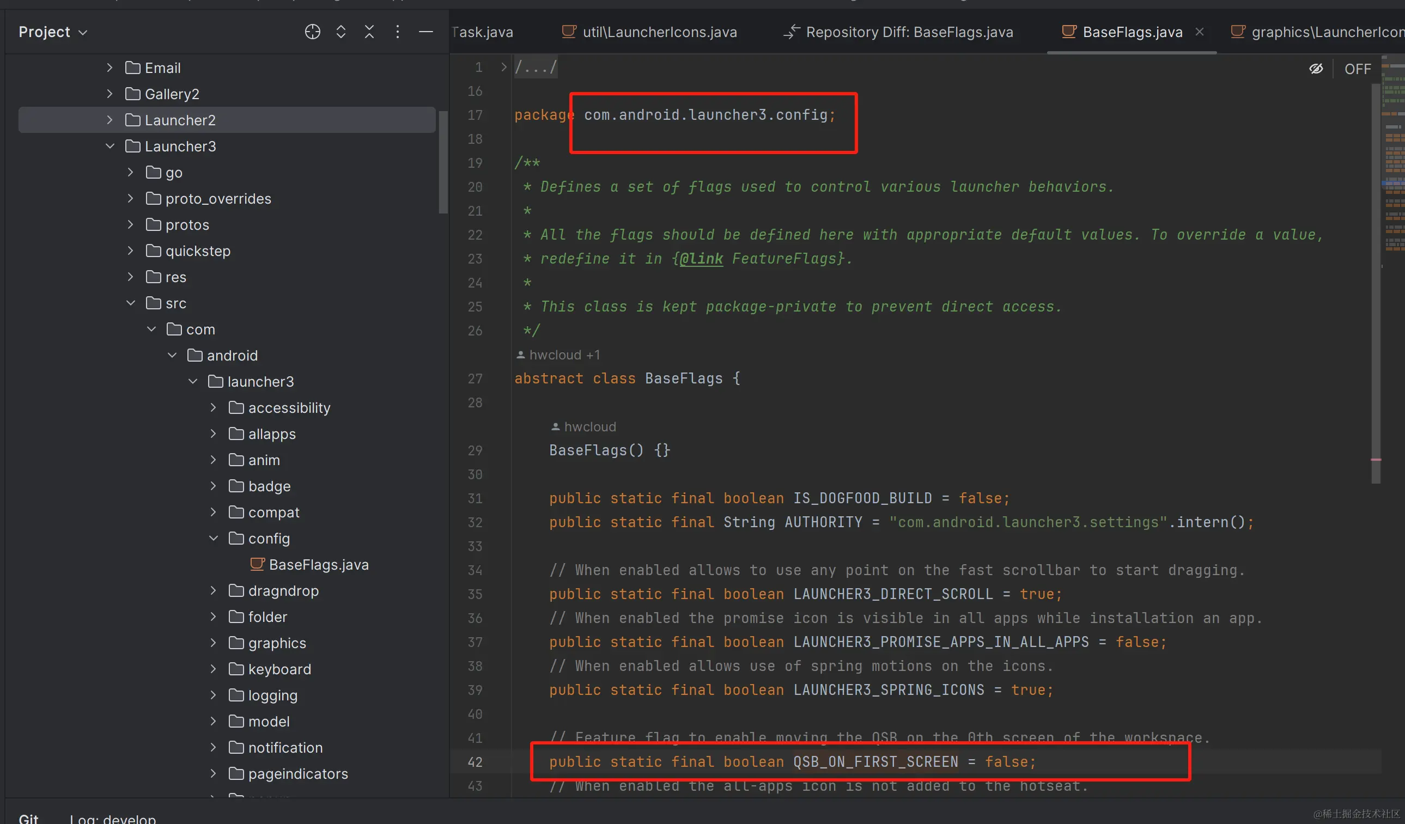The width and height of the screenshot is (1405, 824).
Task: Expand the quickstep folder
Action: click(x=130, y=251)
